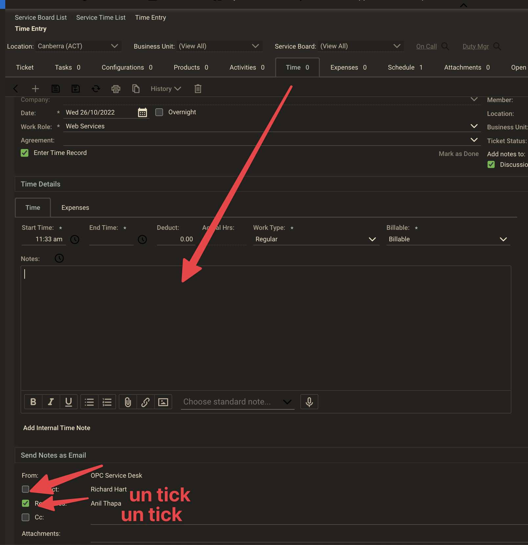The image size is (528, 545).
Task: Switch to the Schedule tab
Action: point(405,68)
